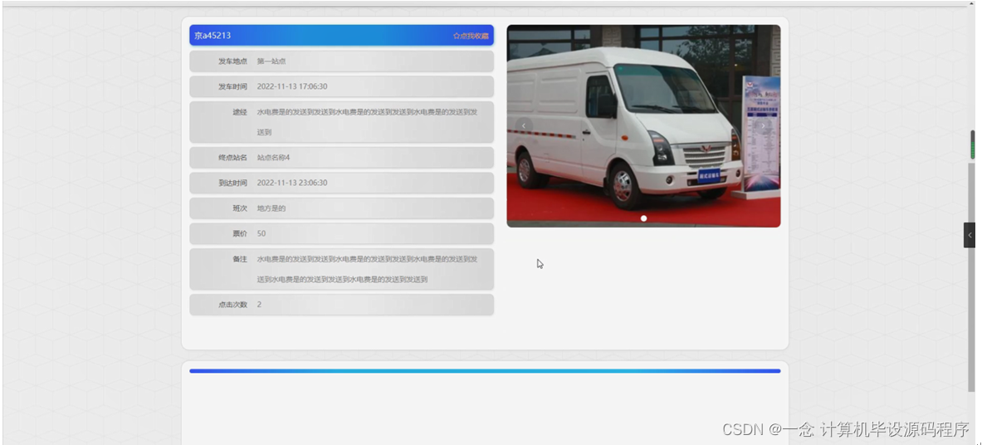Open the white van photo
The image size is (982, 445).
[643, 126]
